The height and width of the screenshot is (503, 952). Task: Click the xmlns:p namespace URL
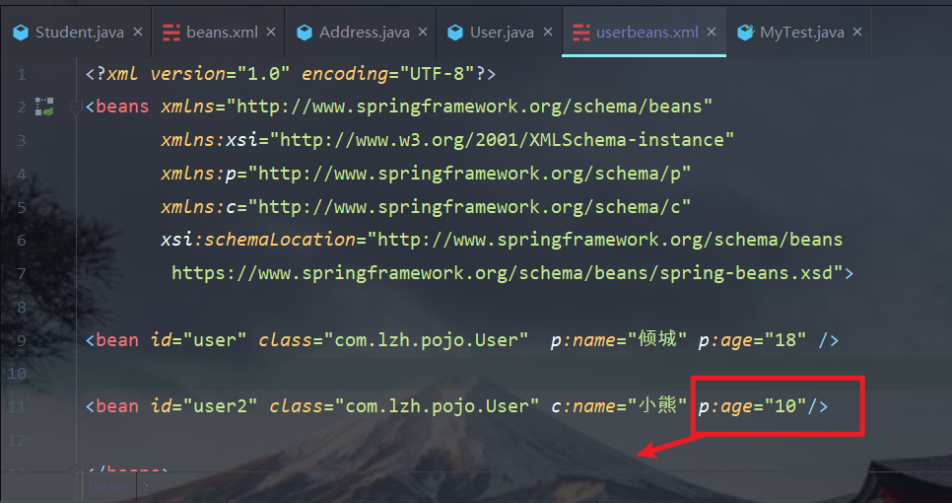(x=469, y=174)
